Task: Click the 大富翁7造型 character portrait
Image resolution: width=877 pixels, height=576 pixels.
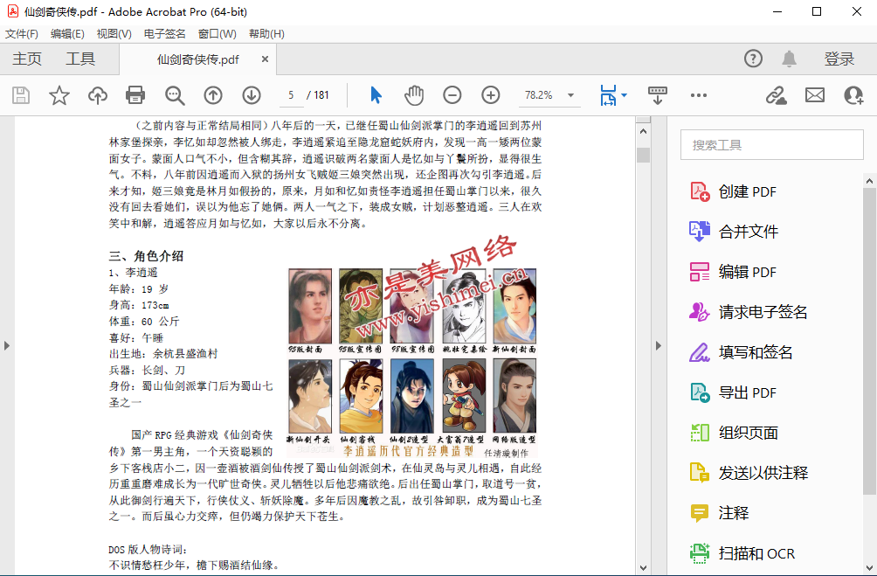Action: [x=464, y=396]
